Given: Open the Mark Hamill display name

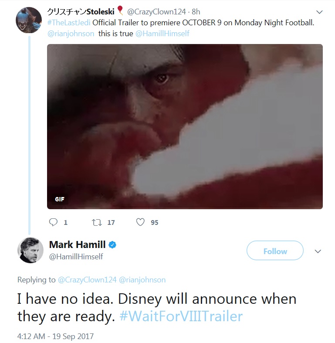Looking at the screenshot, I should pos(77,245).
